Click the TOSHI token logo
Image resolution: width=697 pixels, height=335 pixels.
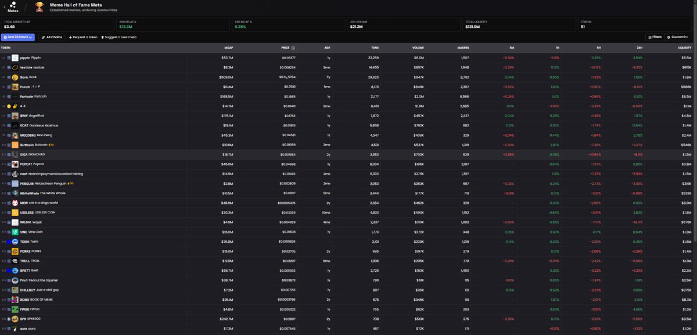[15, 241]
